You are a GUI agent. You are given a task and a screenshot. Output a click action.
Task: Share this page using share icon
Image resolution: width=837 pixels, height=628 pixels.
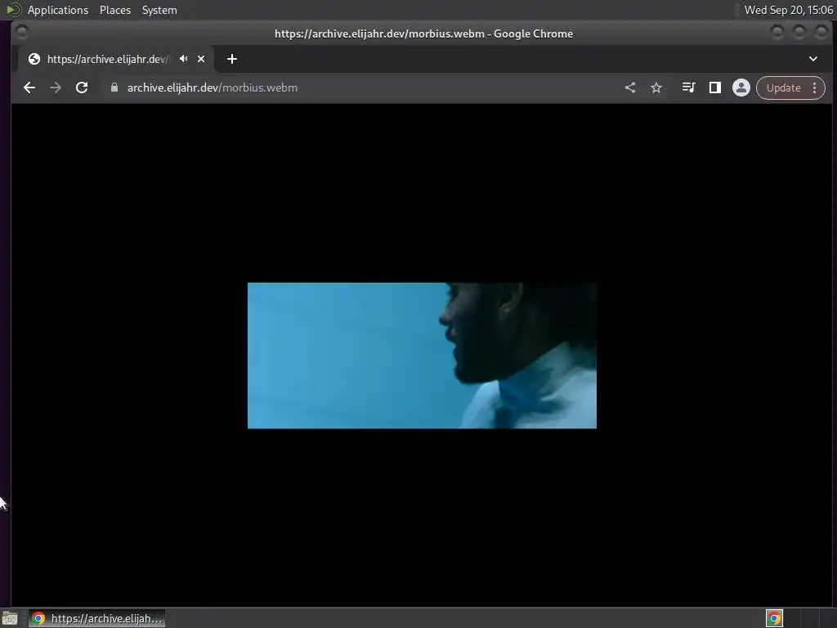630,87
